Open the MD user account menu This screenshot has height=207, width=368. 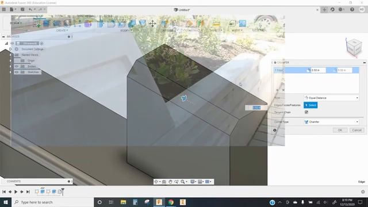click(x=362, y=10)
